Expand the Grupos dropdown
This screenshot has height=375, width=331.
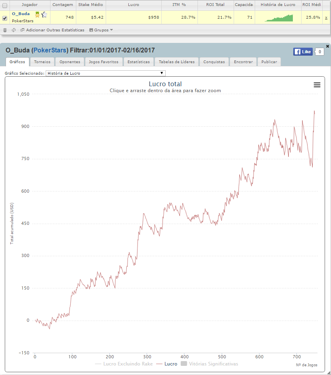click(101, 30)
